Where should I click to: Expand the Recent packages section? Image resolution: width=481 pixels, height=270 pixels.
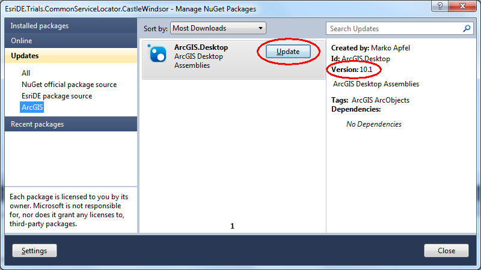(x=71, y=124)
